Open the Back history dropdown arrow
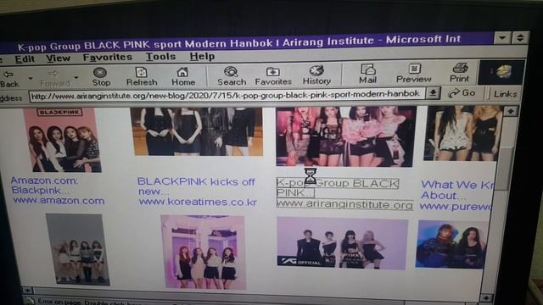Image resolution: width=543 pixels, height=305 pixels. click(31, 79)
